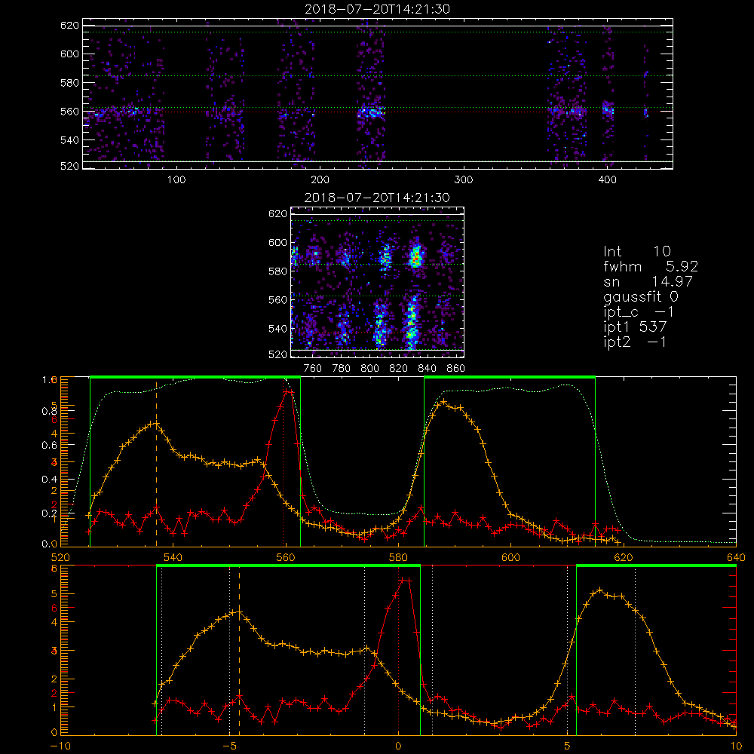
Task: Click the top plot title 2018-07-20T14:21:30
Action: (x=378, y=9)
